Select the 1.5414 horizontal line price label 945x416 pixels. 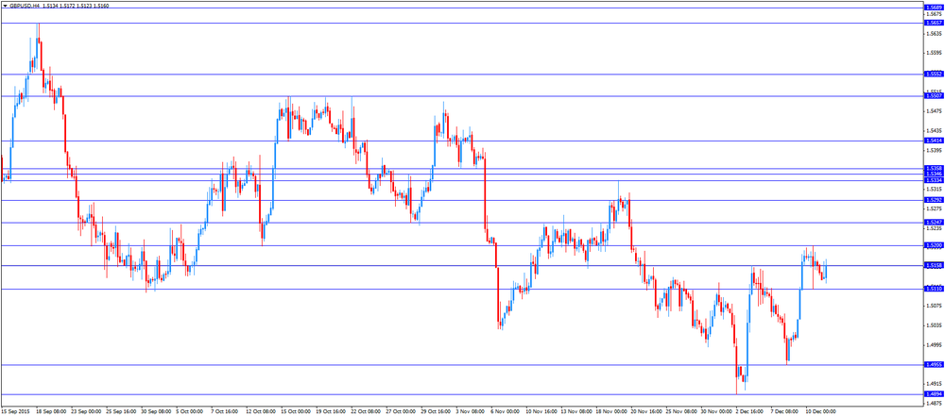pyautogui.click(x=934, y=141)
